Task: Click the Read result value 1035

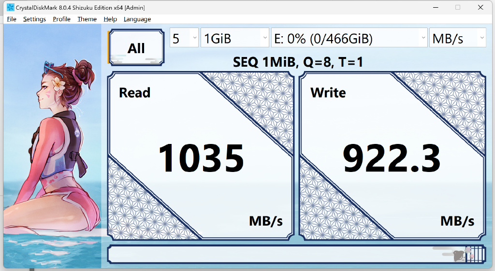Action: coord(201,158)
